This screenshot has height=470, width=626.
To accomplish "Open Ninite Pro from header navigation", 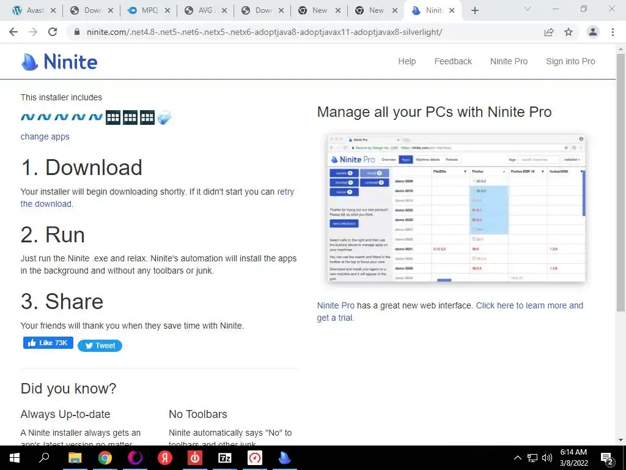I will [509, 62].
